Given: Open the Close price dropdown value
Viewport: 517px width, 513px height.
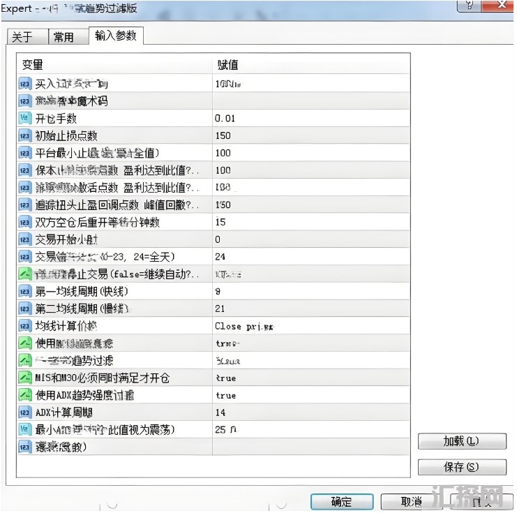Looking at the screenshot, I should point(311,326).
